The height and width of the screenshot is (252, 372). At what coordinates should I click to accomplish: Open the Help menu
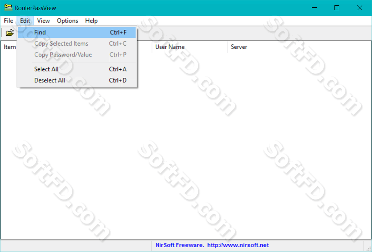[91, 21]
